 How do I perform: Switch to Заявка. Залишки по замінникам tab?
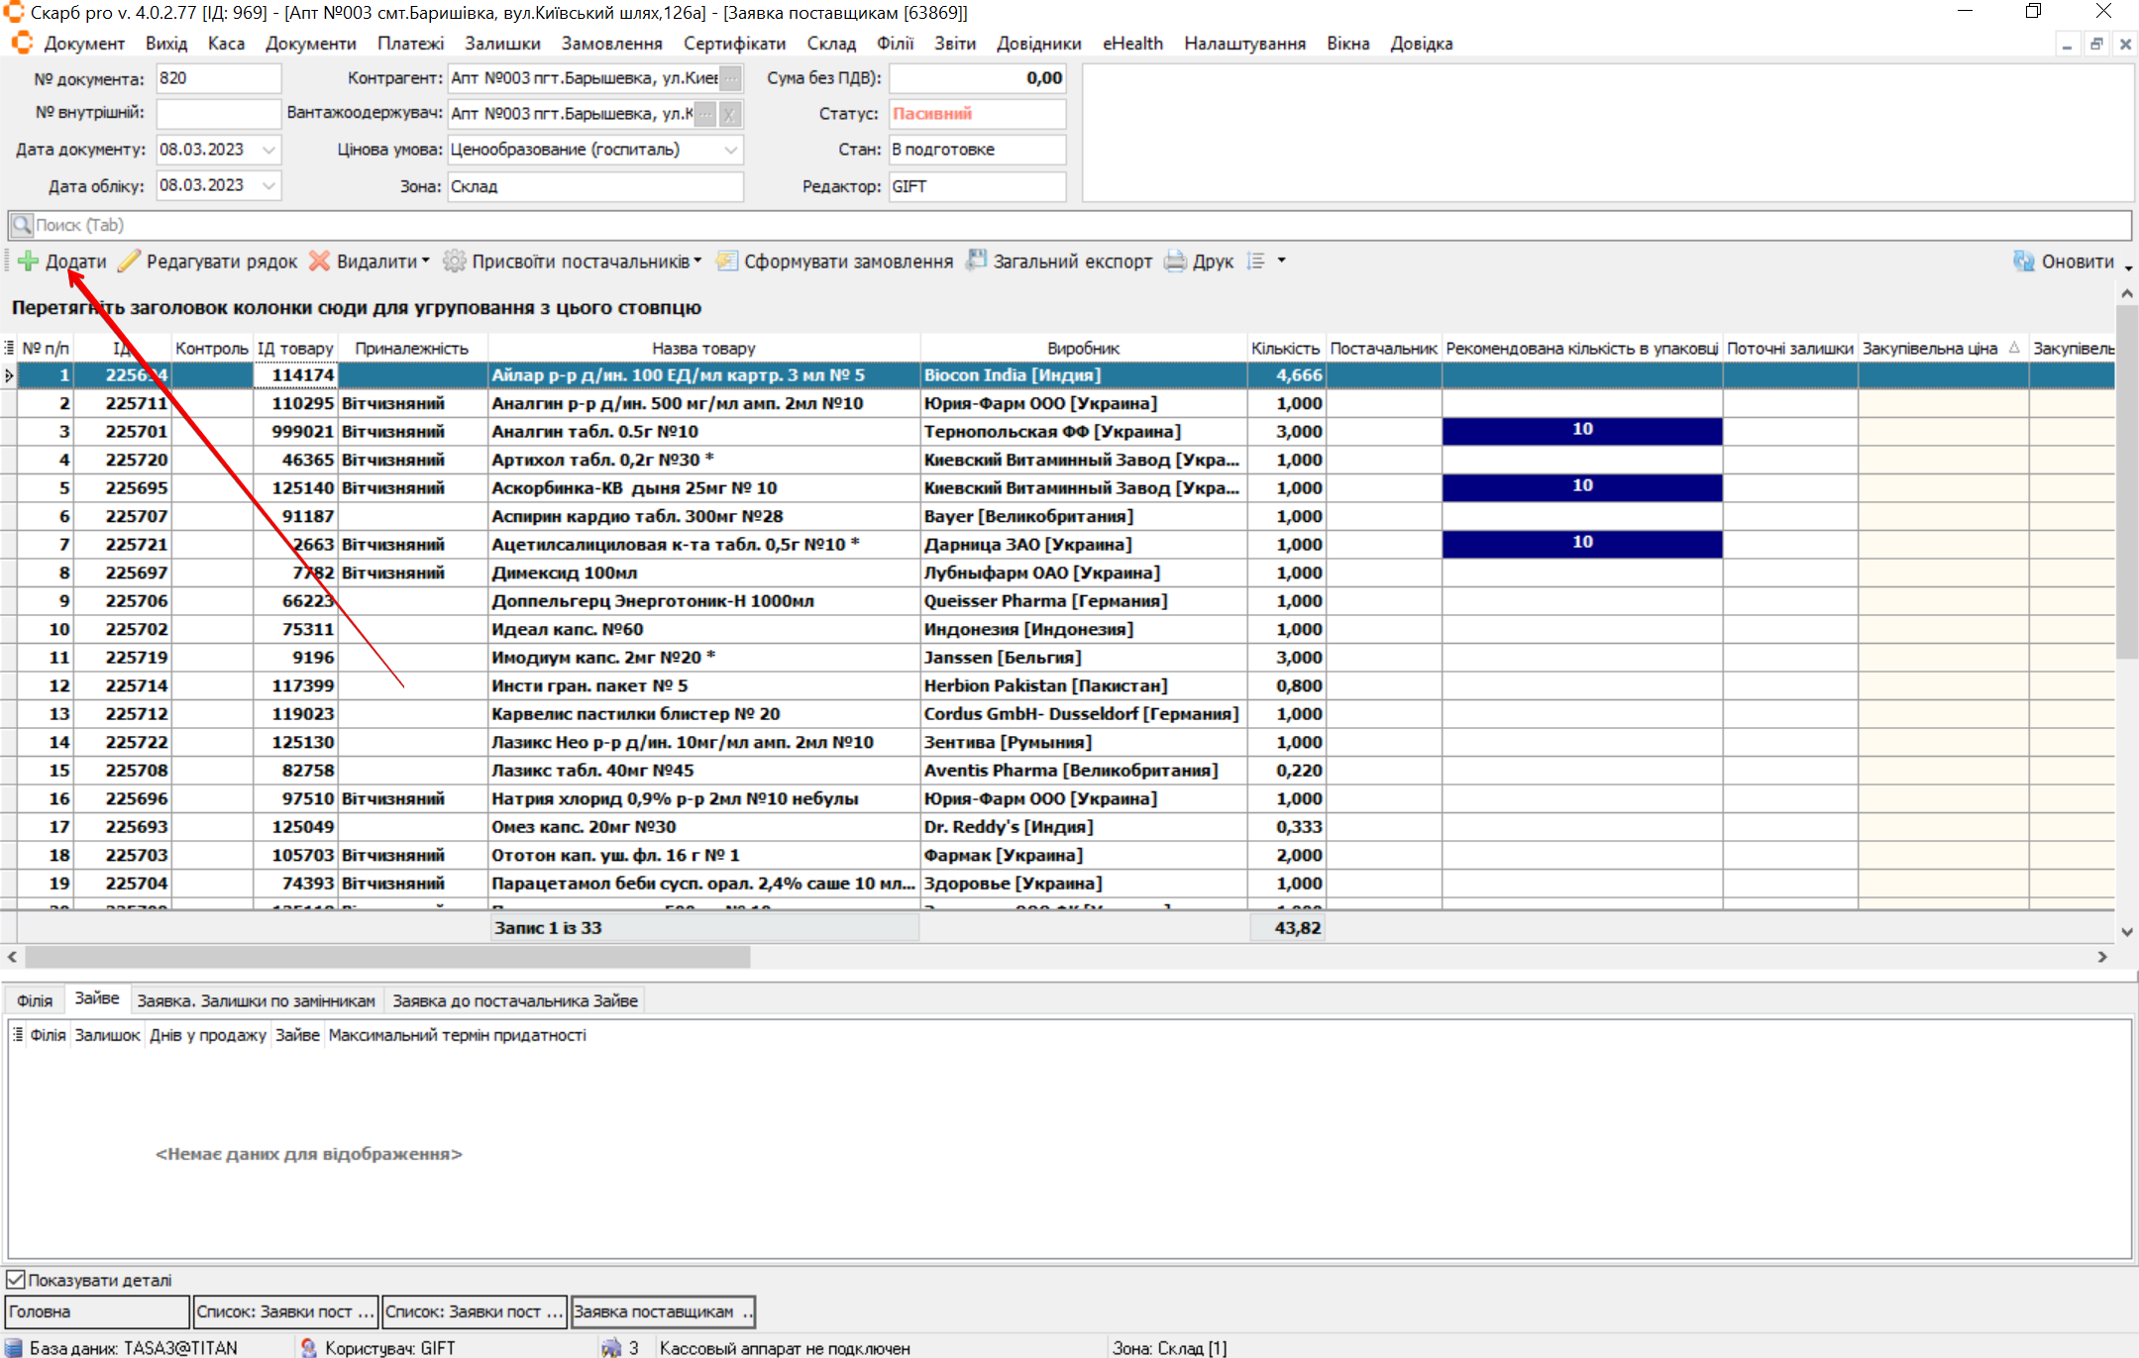(x=256, y=1000)
